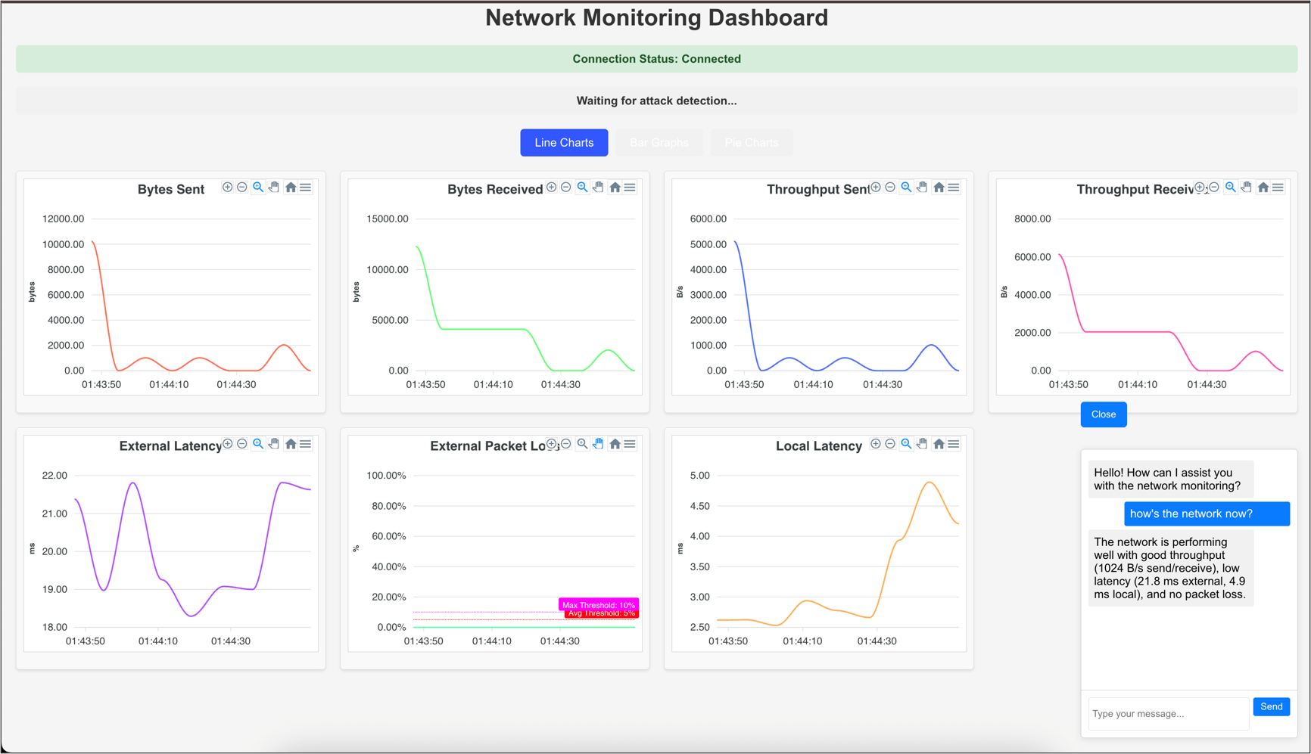The image size is (1311, 754).
Task: Close the chat assistant panel
Action: point(1103,414)
